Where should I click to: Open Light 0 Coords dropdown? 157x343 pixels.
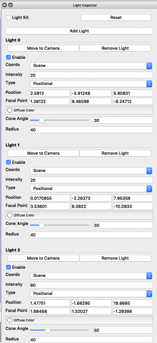coord(91,66)
